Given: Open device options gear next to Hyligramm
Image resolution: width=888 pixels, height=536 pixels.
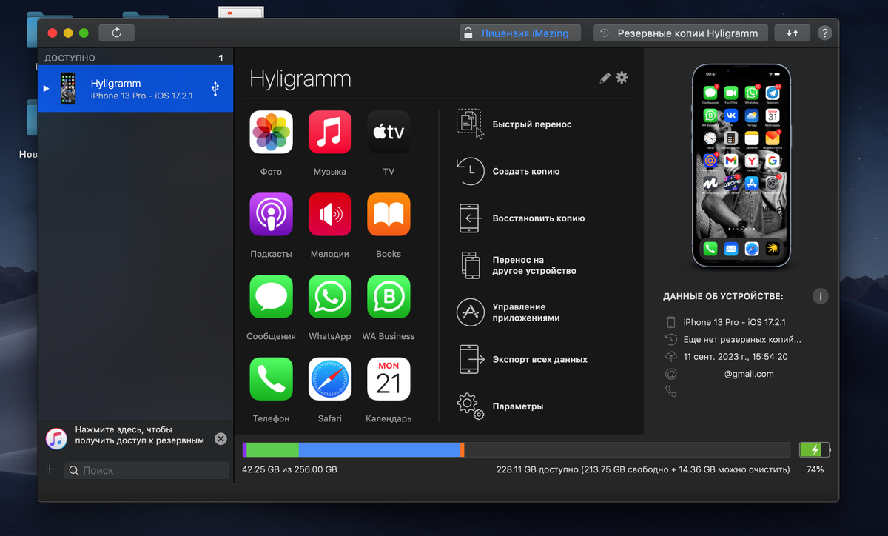Looking at the screenshot, I should tap(622, 78).
